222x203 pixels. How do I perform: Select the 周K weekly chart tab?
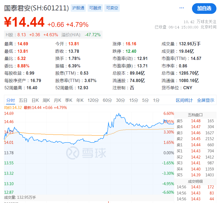(46, 100)
